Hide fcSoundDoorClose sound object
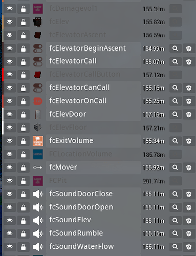The width and height of the screenshot is (196, 256). 10,194
